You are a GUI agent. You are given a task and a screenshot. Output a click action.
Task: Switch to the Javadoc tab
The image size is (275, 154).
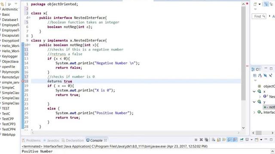click(52, 140)
